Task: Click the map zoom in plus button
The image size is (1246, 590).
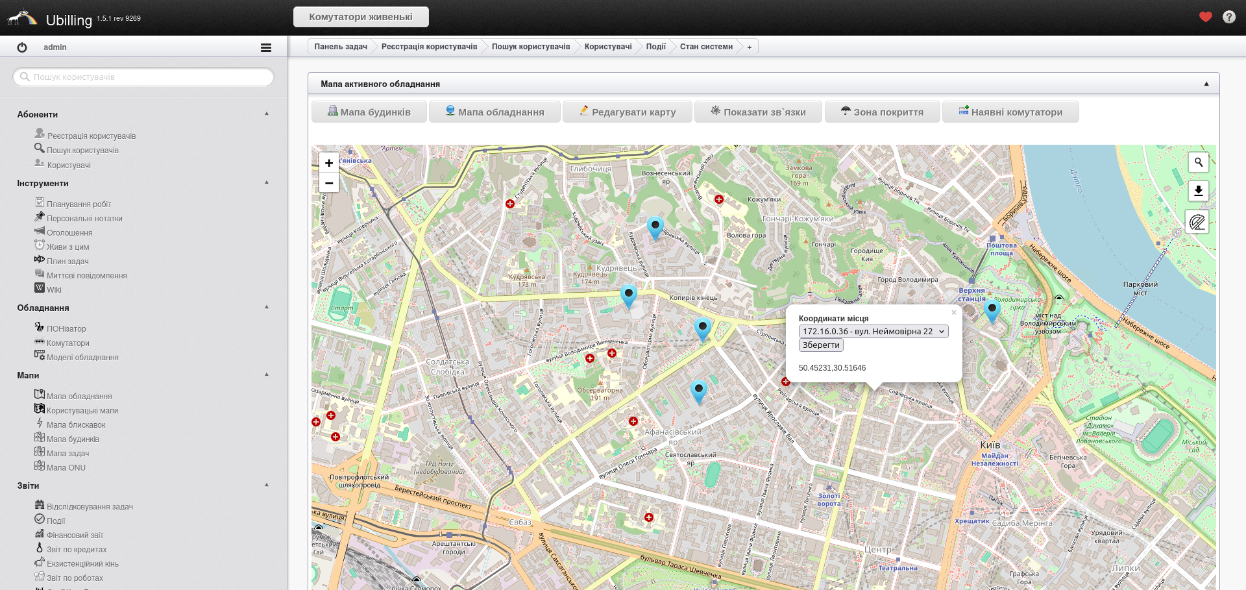Action: pyautogui.click(x=329, y=163)
